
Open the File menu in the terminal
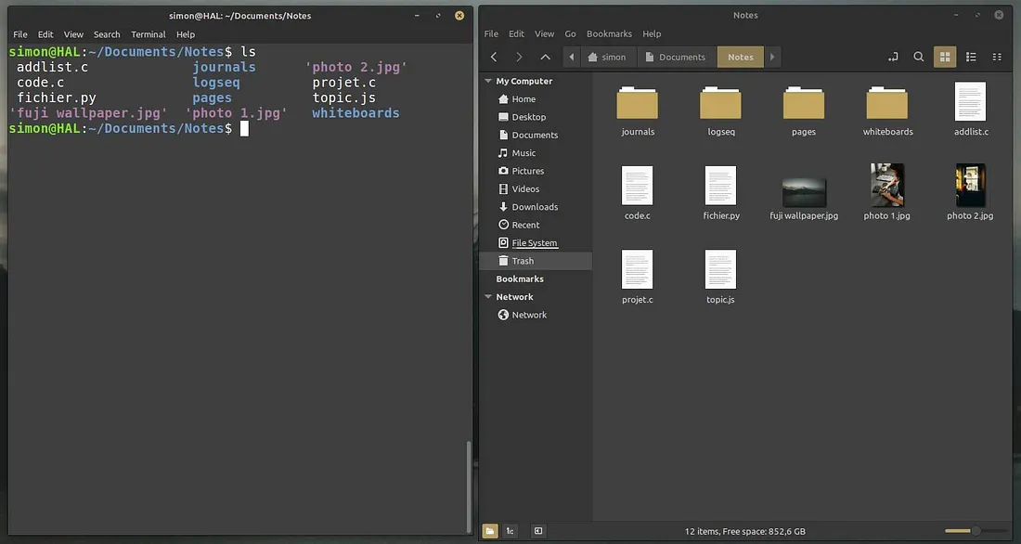click(20, 34)
